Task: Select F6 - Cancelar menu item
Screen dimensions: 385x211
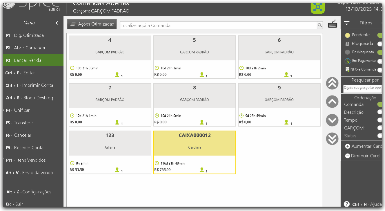Action: (33, 135)
